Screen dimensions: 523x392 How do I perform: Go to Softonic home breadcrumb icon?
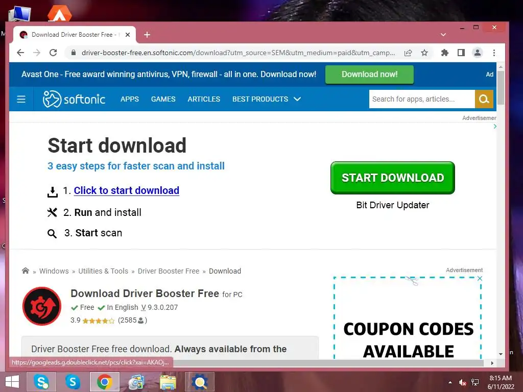(26, 271)
